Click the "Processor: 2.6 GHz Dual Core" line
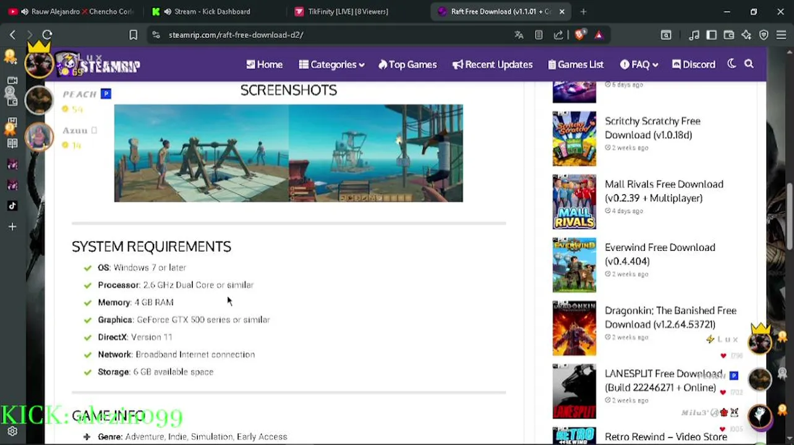Screen dimensions: 794x445 pyautogui.click(x=176, y=285)
